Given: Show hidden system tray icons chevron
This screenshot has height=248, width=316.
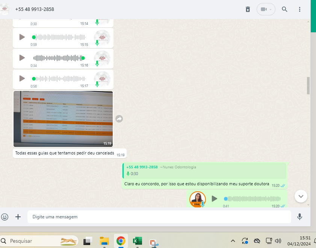Looking at the screenshot, I should 233,241.
